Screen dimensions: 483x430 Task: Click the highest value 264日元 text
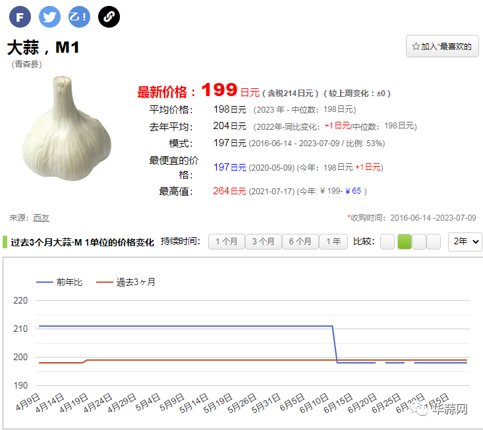pos(229,191)
